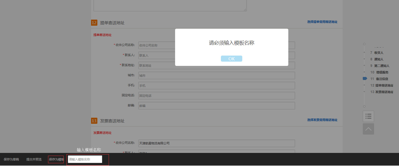Click the list menu icon on right sidebar
This screenshot has height=166, width=399.
368,116
